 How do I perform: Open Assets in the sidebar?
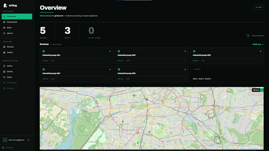click(17, 52)
